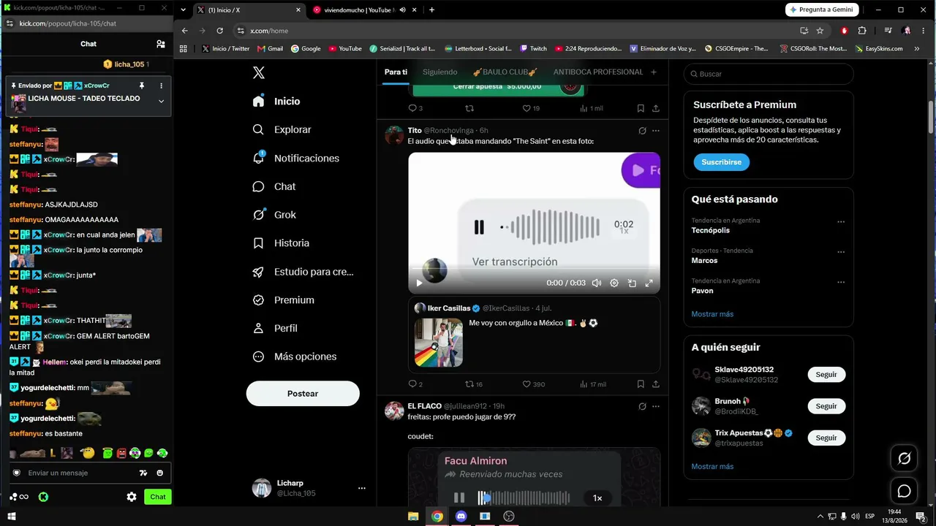This screenshot has width=936, height=526.
Task: Open the Chrome extensions puzzle icon
Action: tap(862, 31)
